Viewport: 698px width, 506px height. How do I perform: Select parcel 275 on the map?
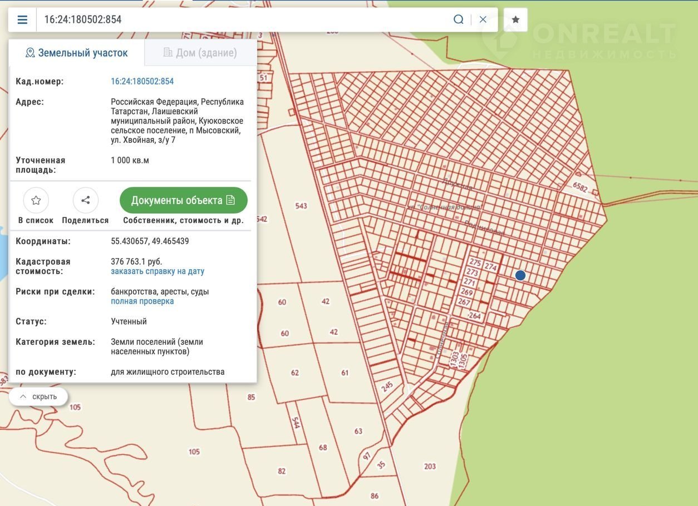[x=475, y=262]
